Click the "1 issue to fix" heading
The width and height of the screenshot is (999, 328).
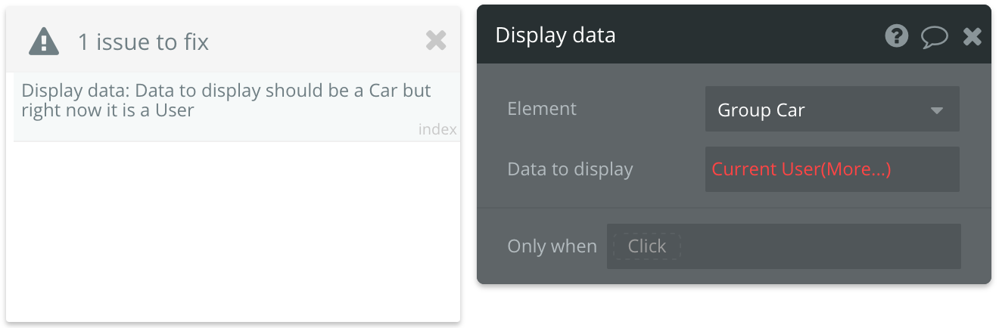[x=143, y=42]
